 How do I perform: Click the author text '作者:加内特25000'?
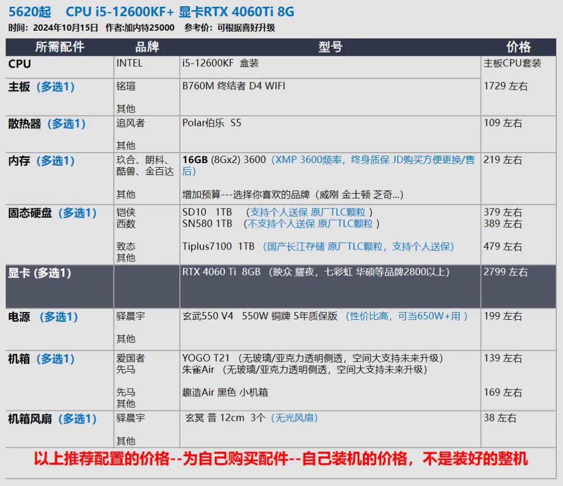tap(140, 28)
